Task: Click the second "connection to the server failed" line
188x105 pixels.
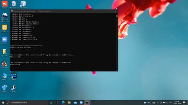Action: tap(42, 63)
